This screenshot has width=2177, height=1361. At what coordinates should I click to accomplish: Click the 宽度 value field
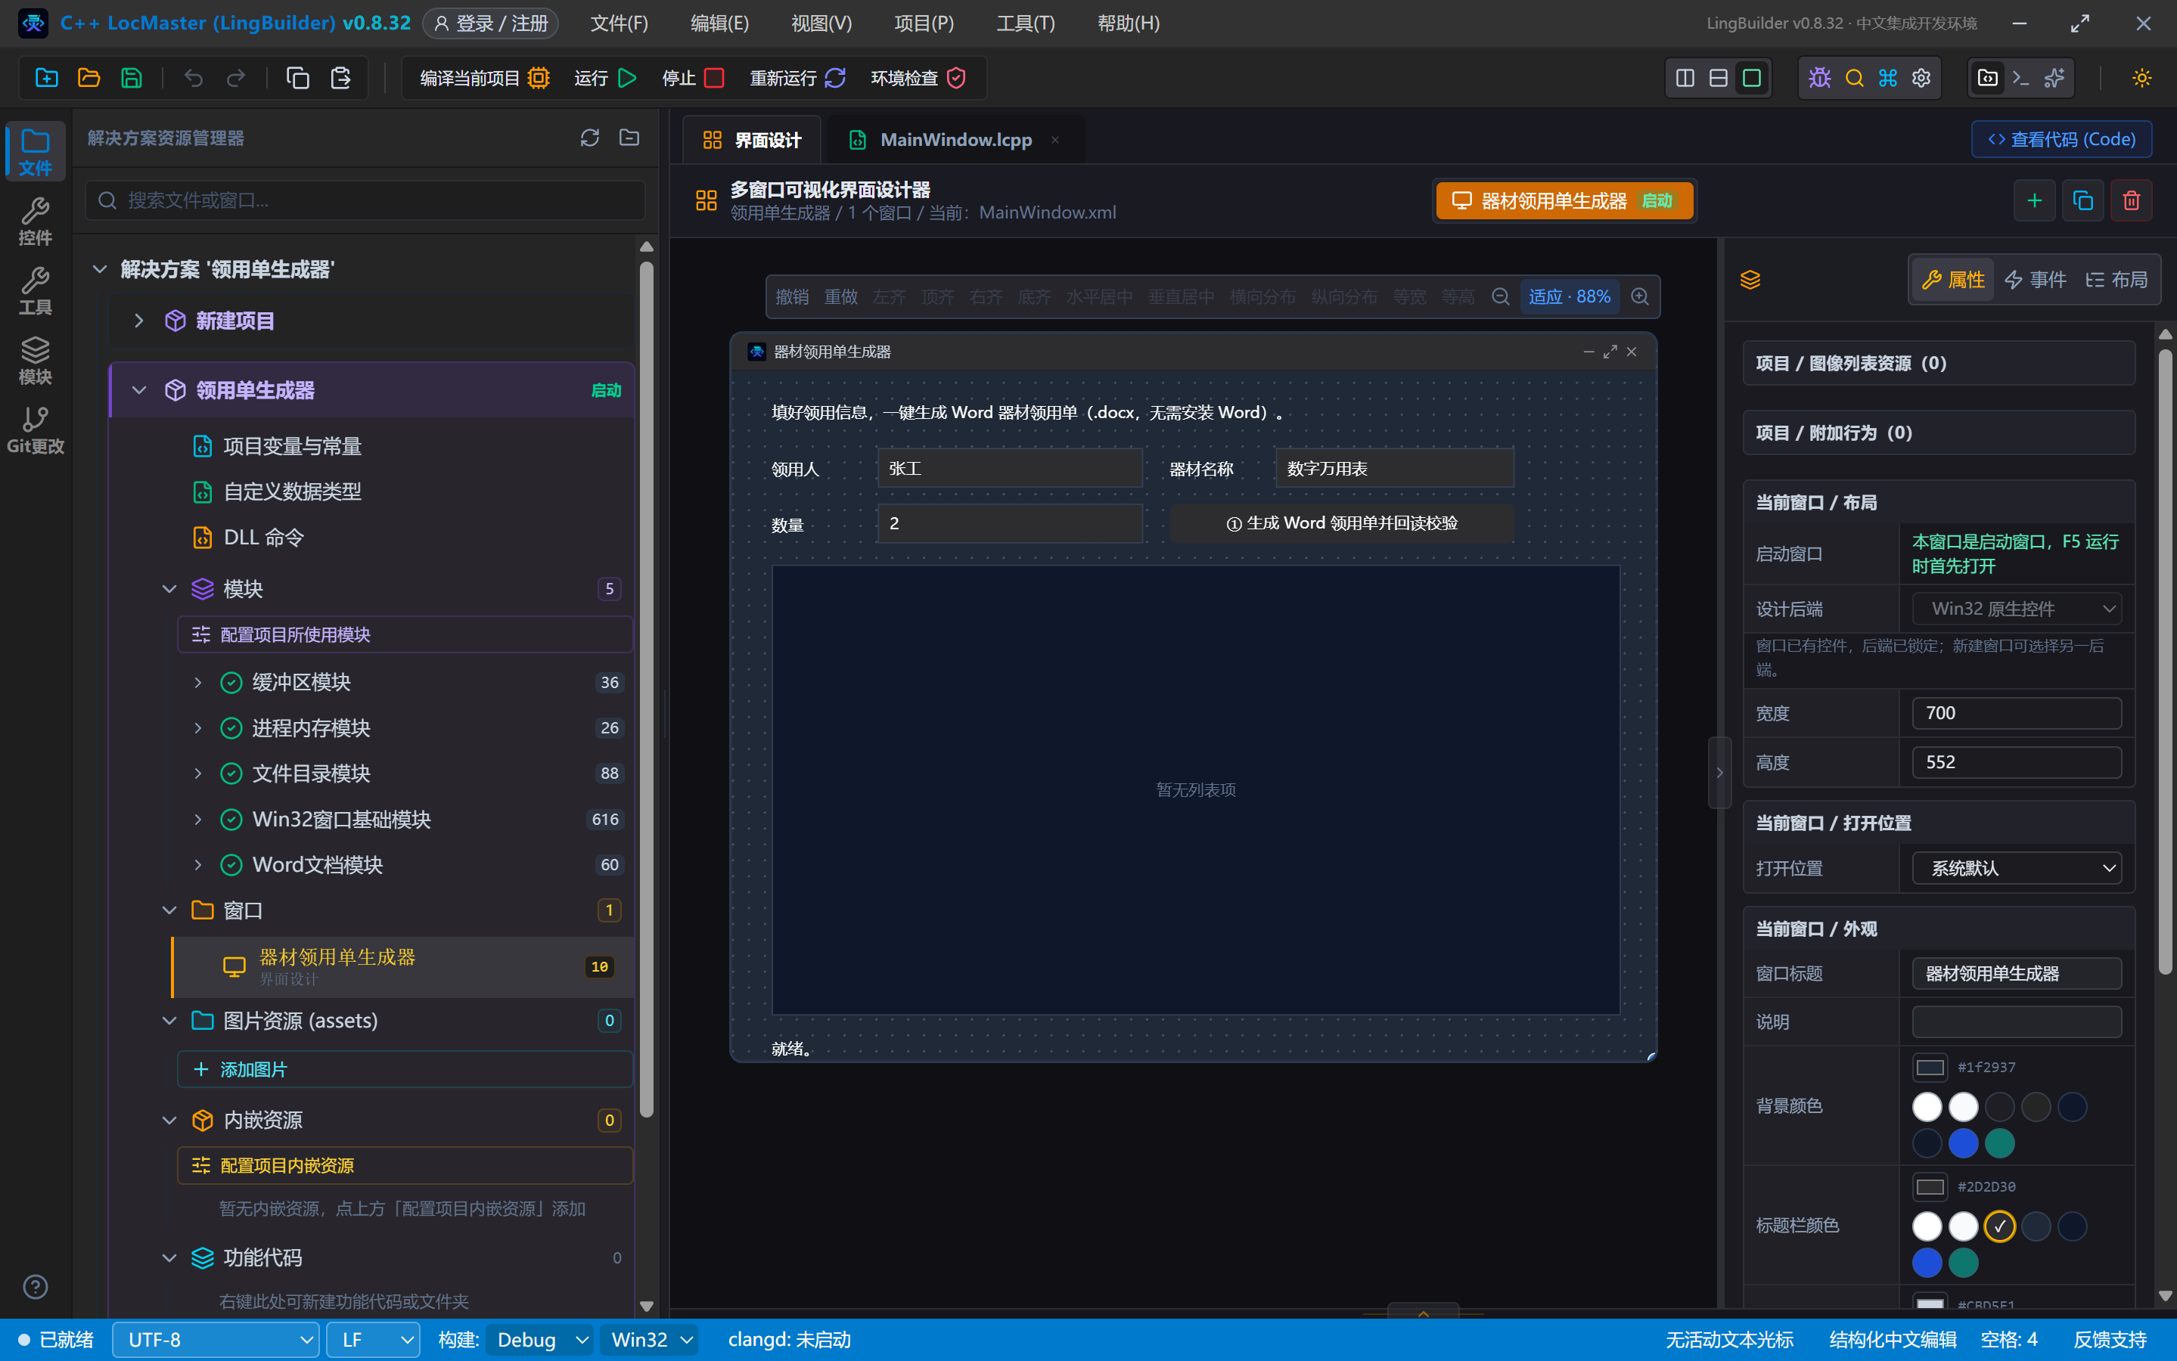(2017, 714)
